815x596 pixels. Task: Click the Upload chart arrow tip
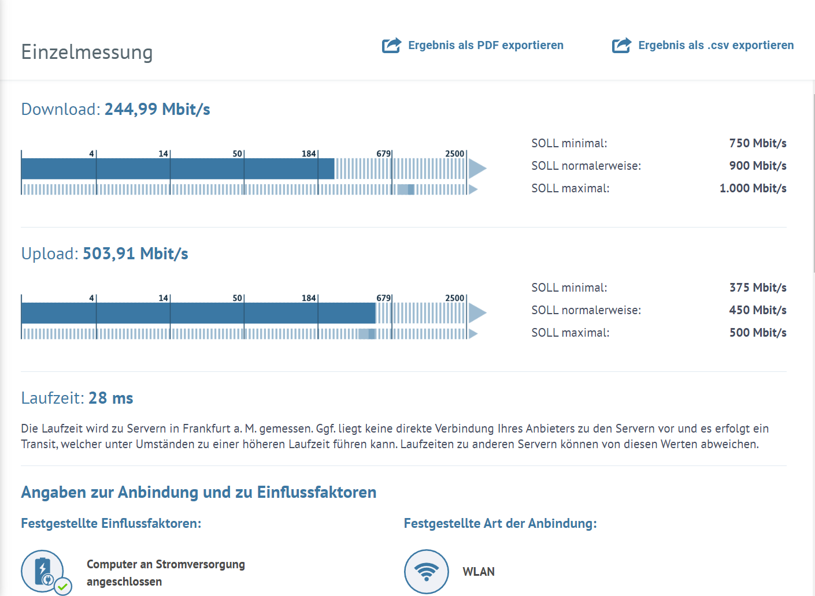pos(477,313)
